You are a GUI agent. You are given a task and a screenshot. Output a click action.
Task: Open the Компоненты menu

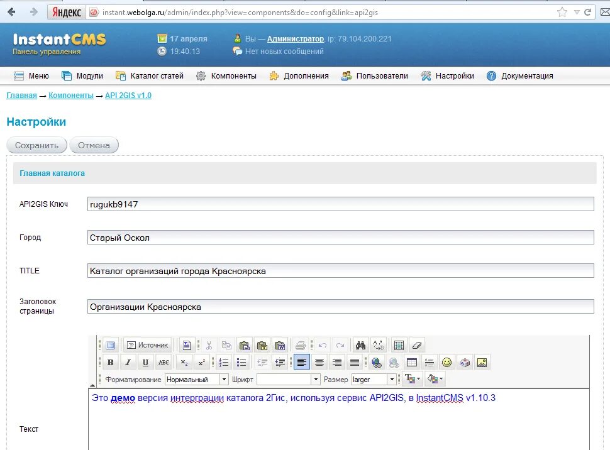[x=226, y=76]
